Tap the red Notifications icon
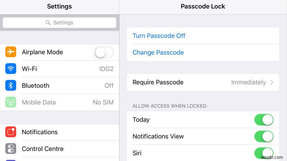This screenshot has height=161, width=287. [11, 132]
